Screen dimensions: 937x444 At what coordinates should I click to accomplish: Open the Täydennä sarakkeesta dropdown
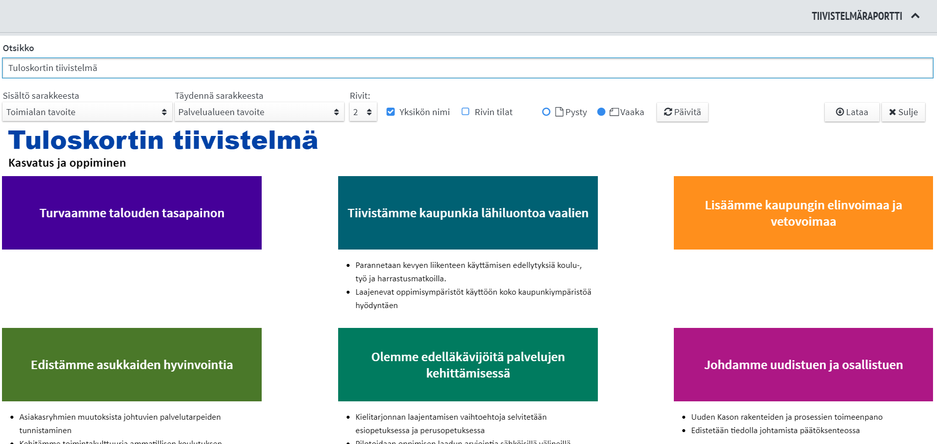(x=259, y=112)
